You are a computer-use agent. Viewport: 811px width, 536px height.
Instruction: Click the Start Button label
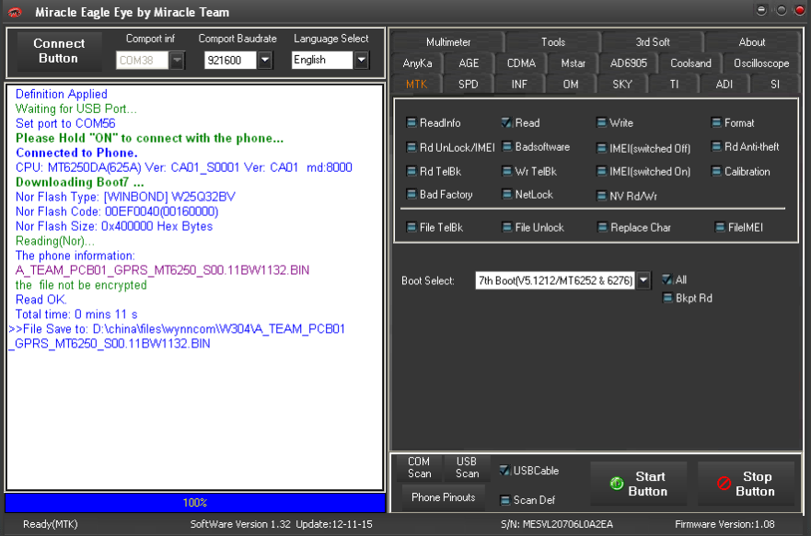[x=648, y=484]
